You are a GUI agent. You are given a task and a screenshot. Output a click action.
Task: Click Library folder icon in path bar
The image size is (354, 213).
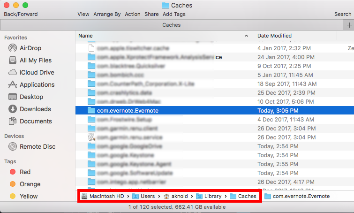[x=199, y=196]
